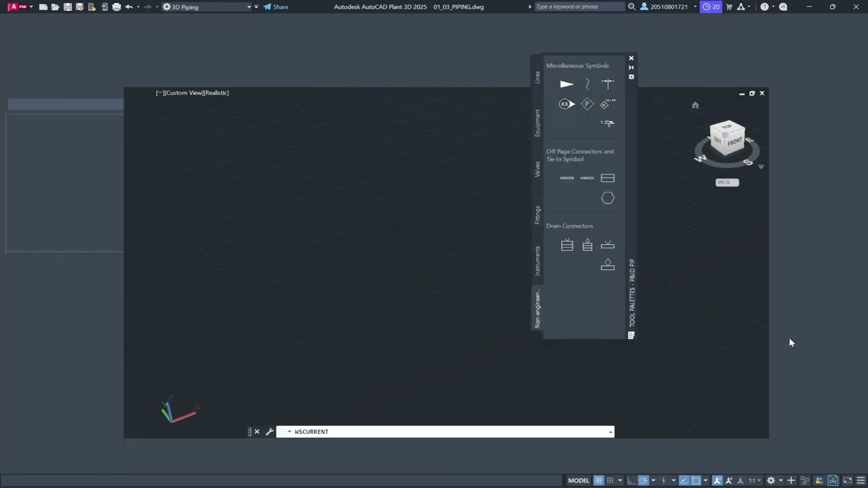The image size is (868, 488).
Task: Click the Save As icon
Action: click(x=80, y=7)
